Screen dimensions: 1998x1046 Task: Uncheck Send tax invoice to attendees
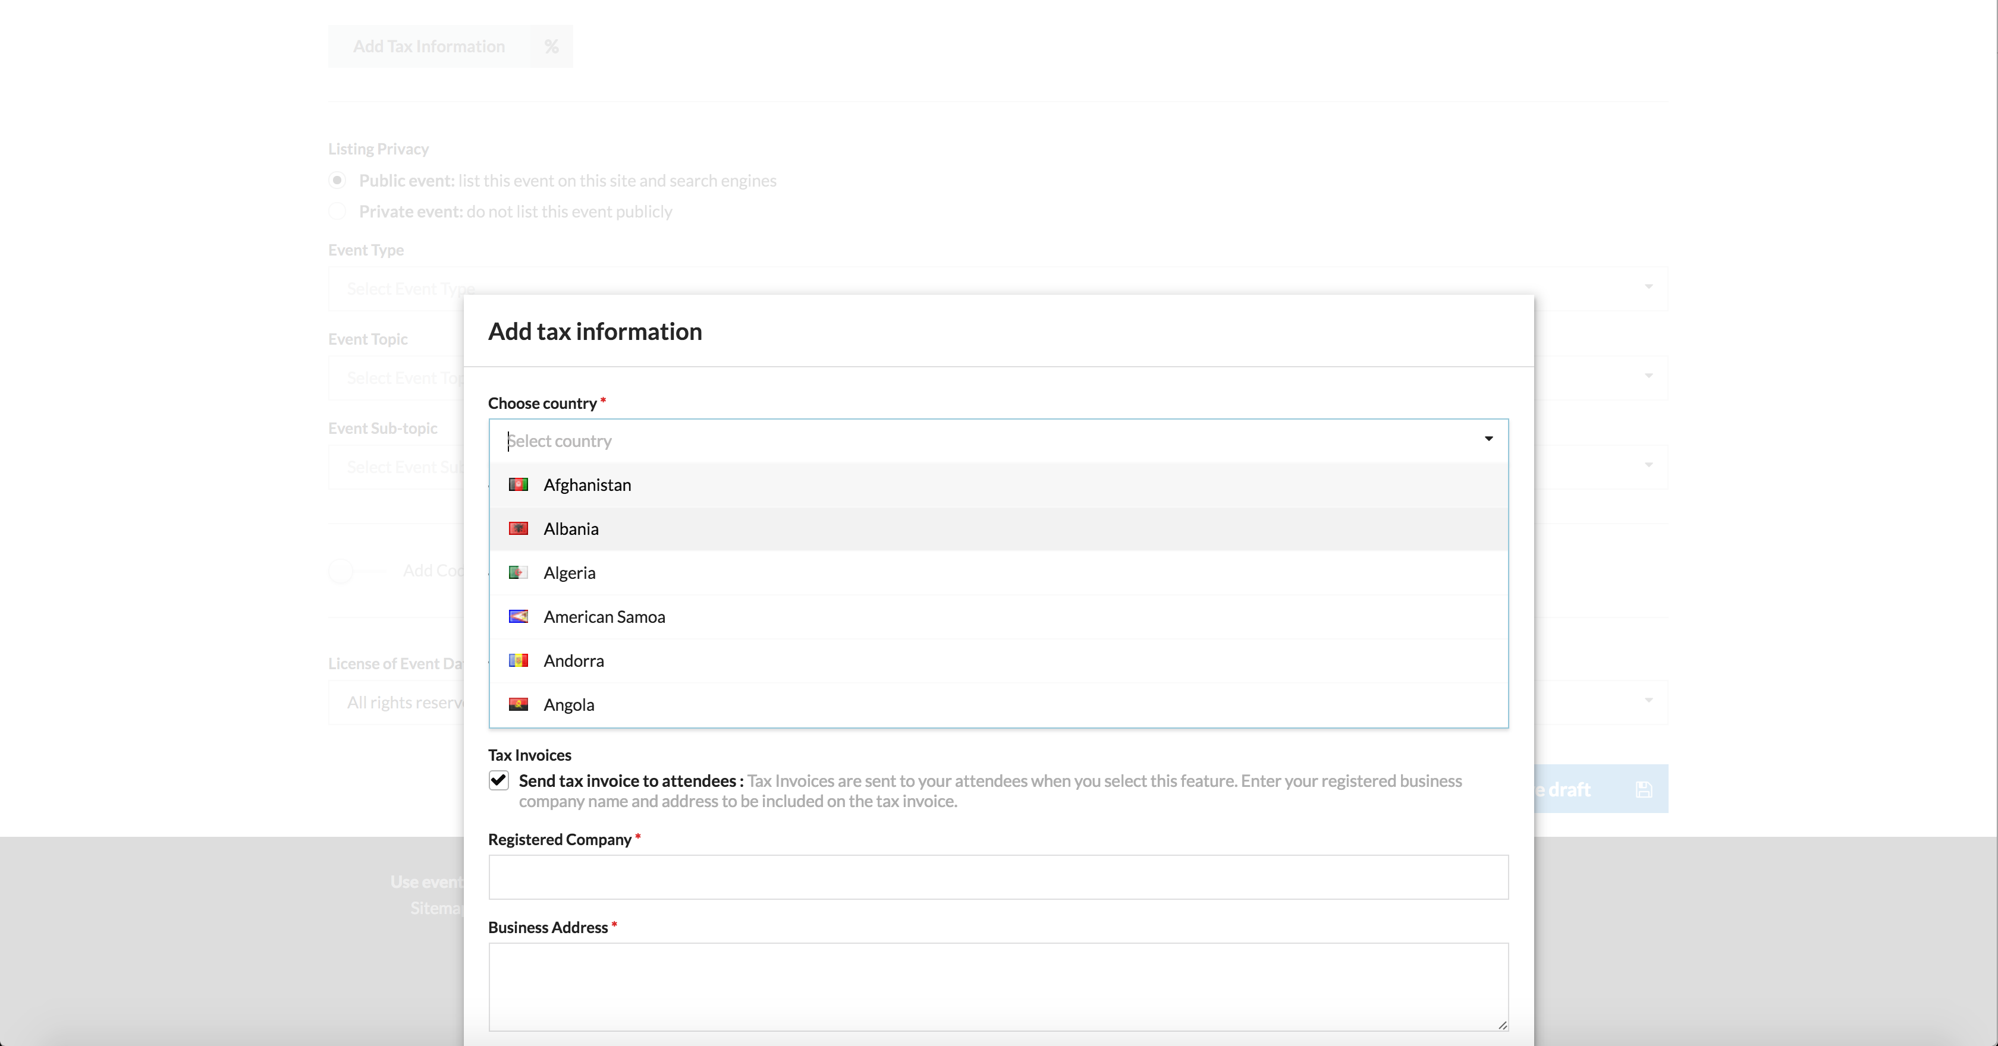(x=499, y=780)
